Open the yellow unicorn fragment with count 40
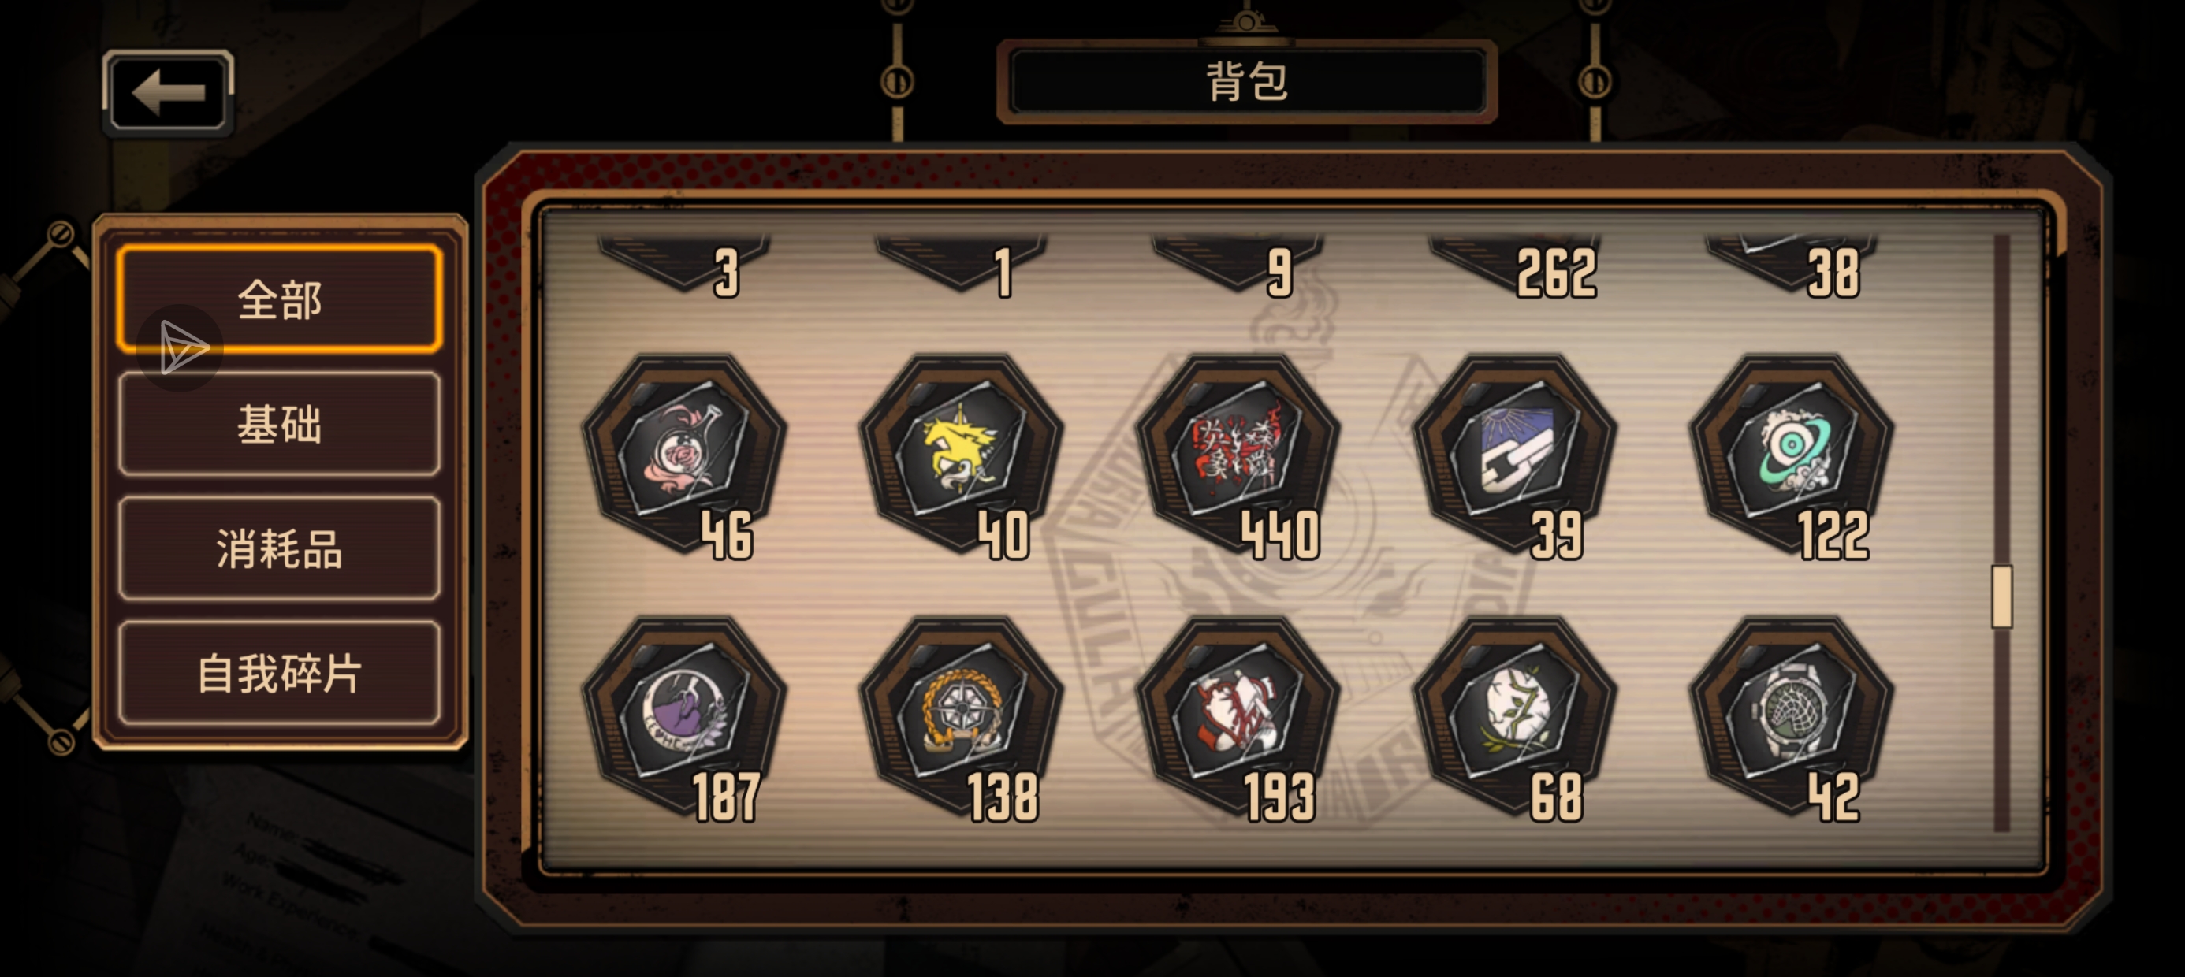The height and width of the screenshot is (977, 2185). [960, 455]
